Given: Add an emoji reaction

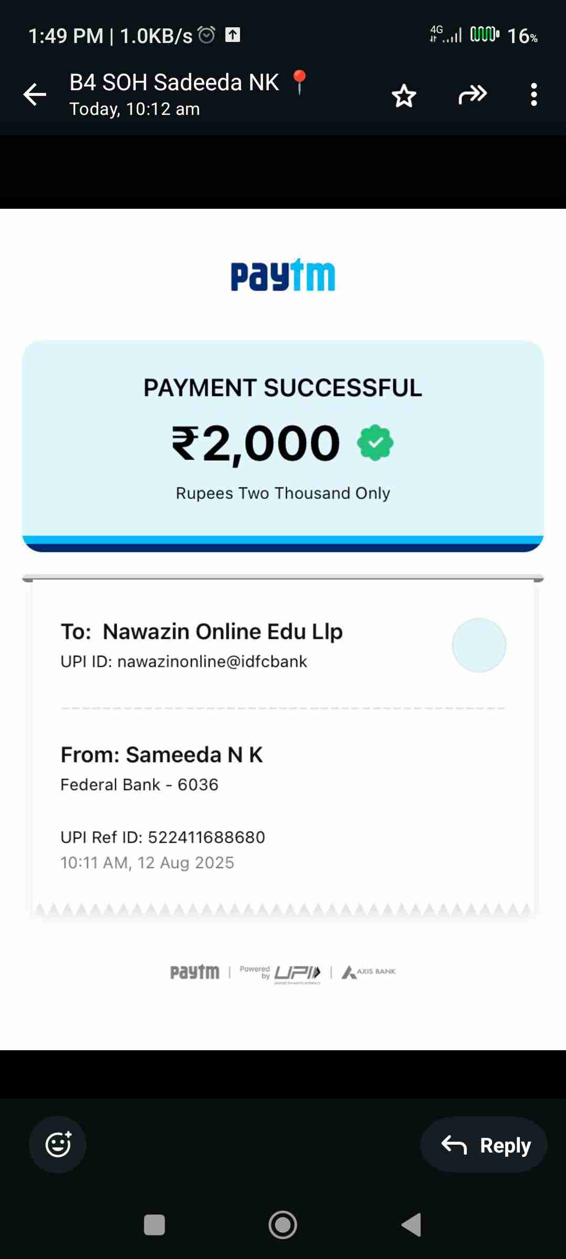Looking at the screenshot, I should point(58,1144).
